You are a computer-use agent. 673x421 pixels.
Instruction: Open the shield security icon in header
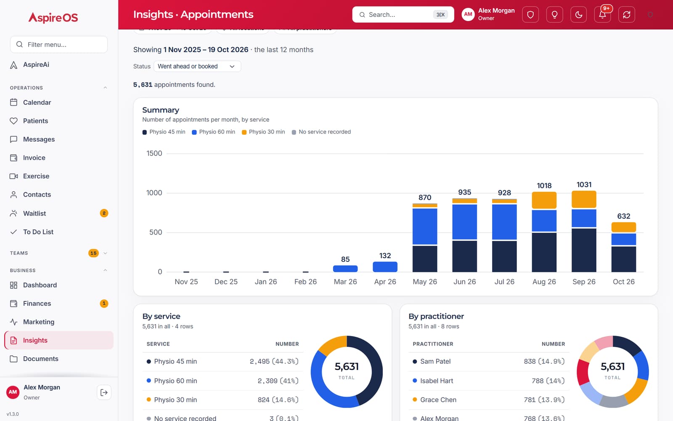pyautogui.click(x=530, y=15)
